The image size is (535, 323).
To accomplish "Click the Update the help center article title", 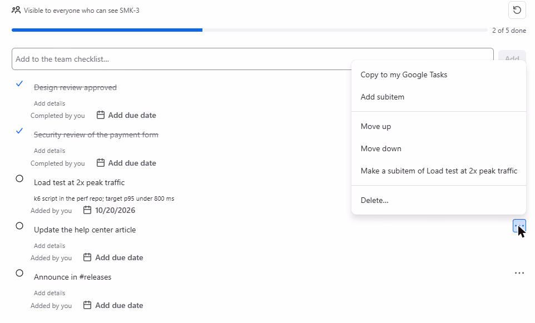I will [85, 230].
